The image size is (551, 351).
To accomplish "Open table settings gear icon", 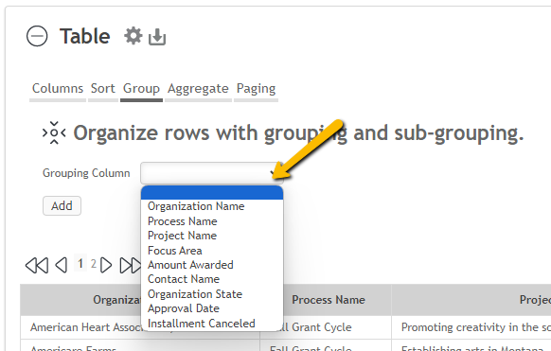I will pyautogui.click(x=133, y=36).
